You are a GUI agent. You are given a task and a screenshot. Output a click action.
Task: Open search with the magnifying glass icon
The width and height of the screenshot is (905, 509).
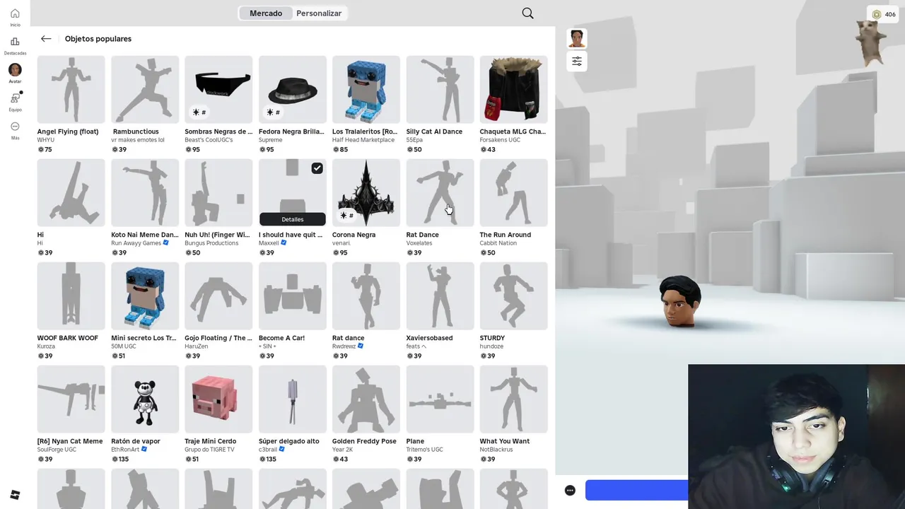[x=527, y=13]
